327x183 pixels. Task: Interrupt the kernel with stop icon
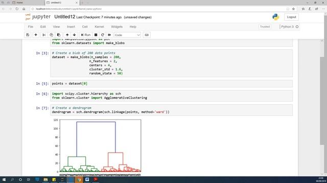[96, 35]
